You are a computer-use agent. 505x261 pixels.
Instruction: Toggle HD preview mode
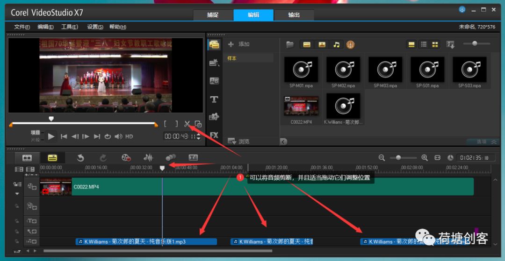pos(129,136)
